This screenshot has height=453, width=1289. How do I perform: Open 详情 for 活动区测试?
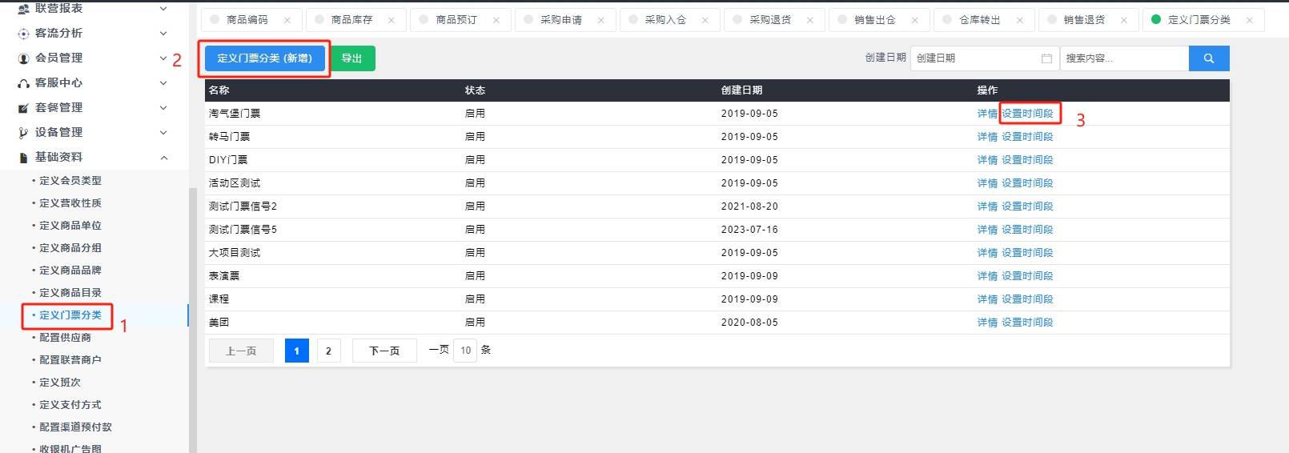987,183
